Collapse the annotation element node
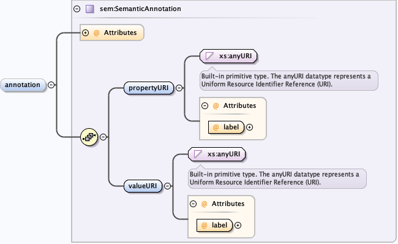 [51, 85]
